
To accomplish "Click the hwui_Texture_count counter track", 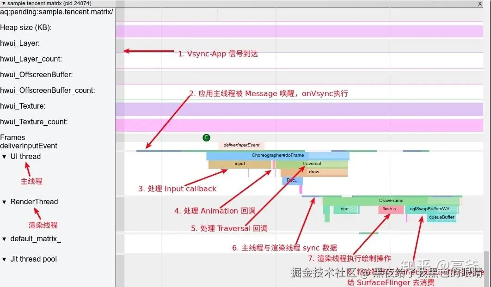I will [299, 125].
